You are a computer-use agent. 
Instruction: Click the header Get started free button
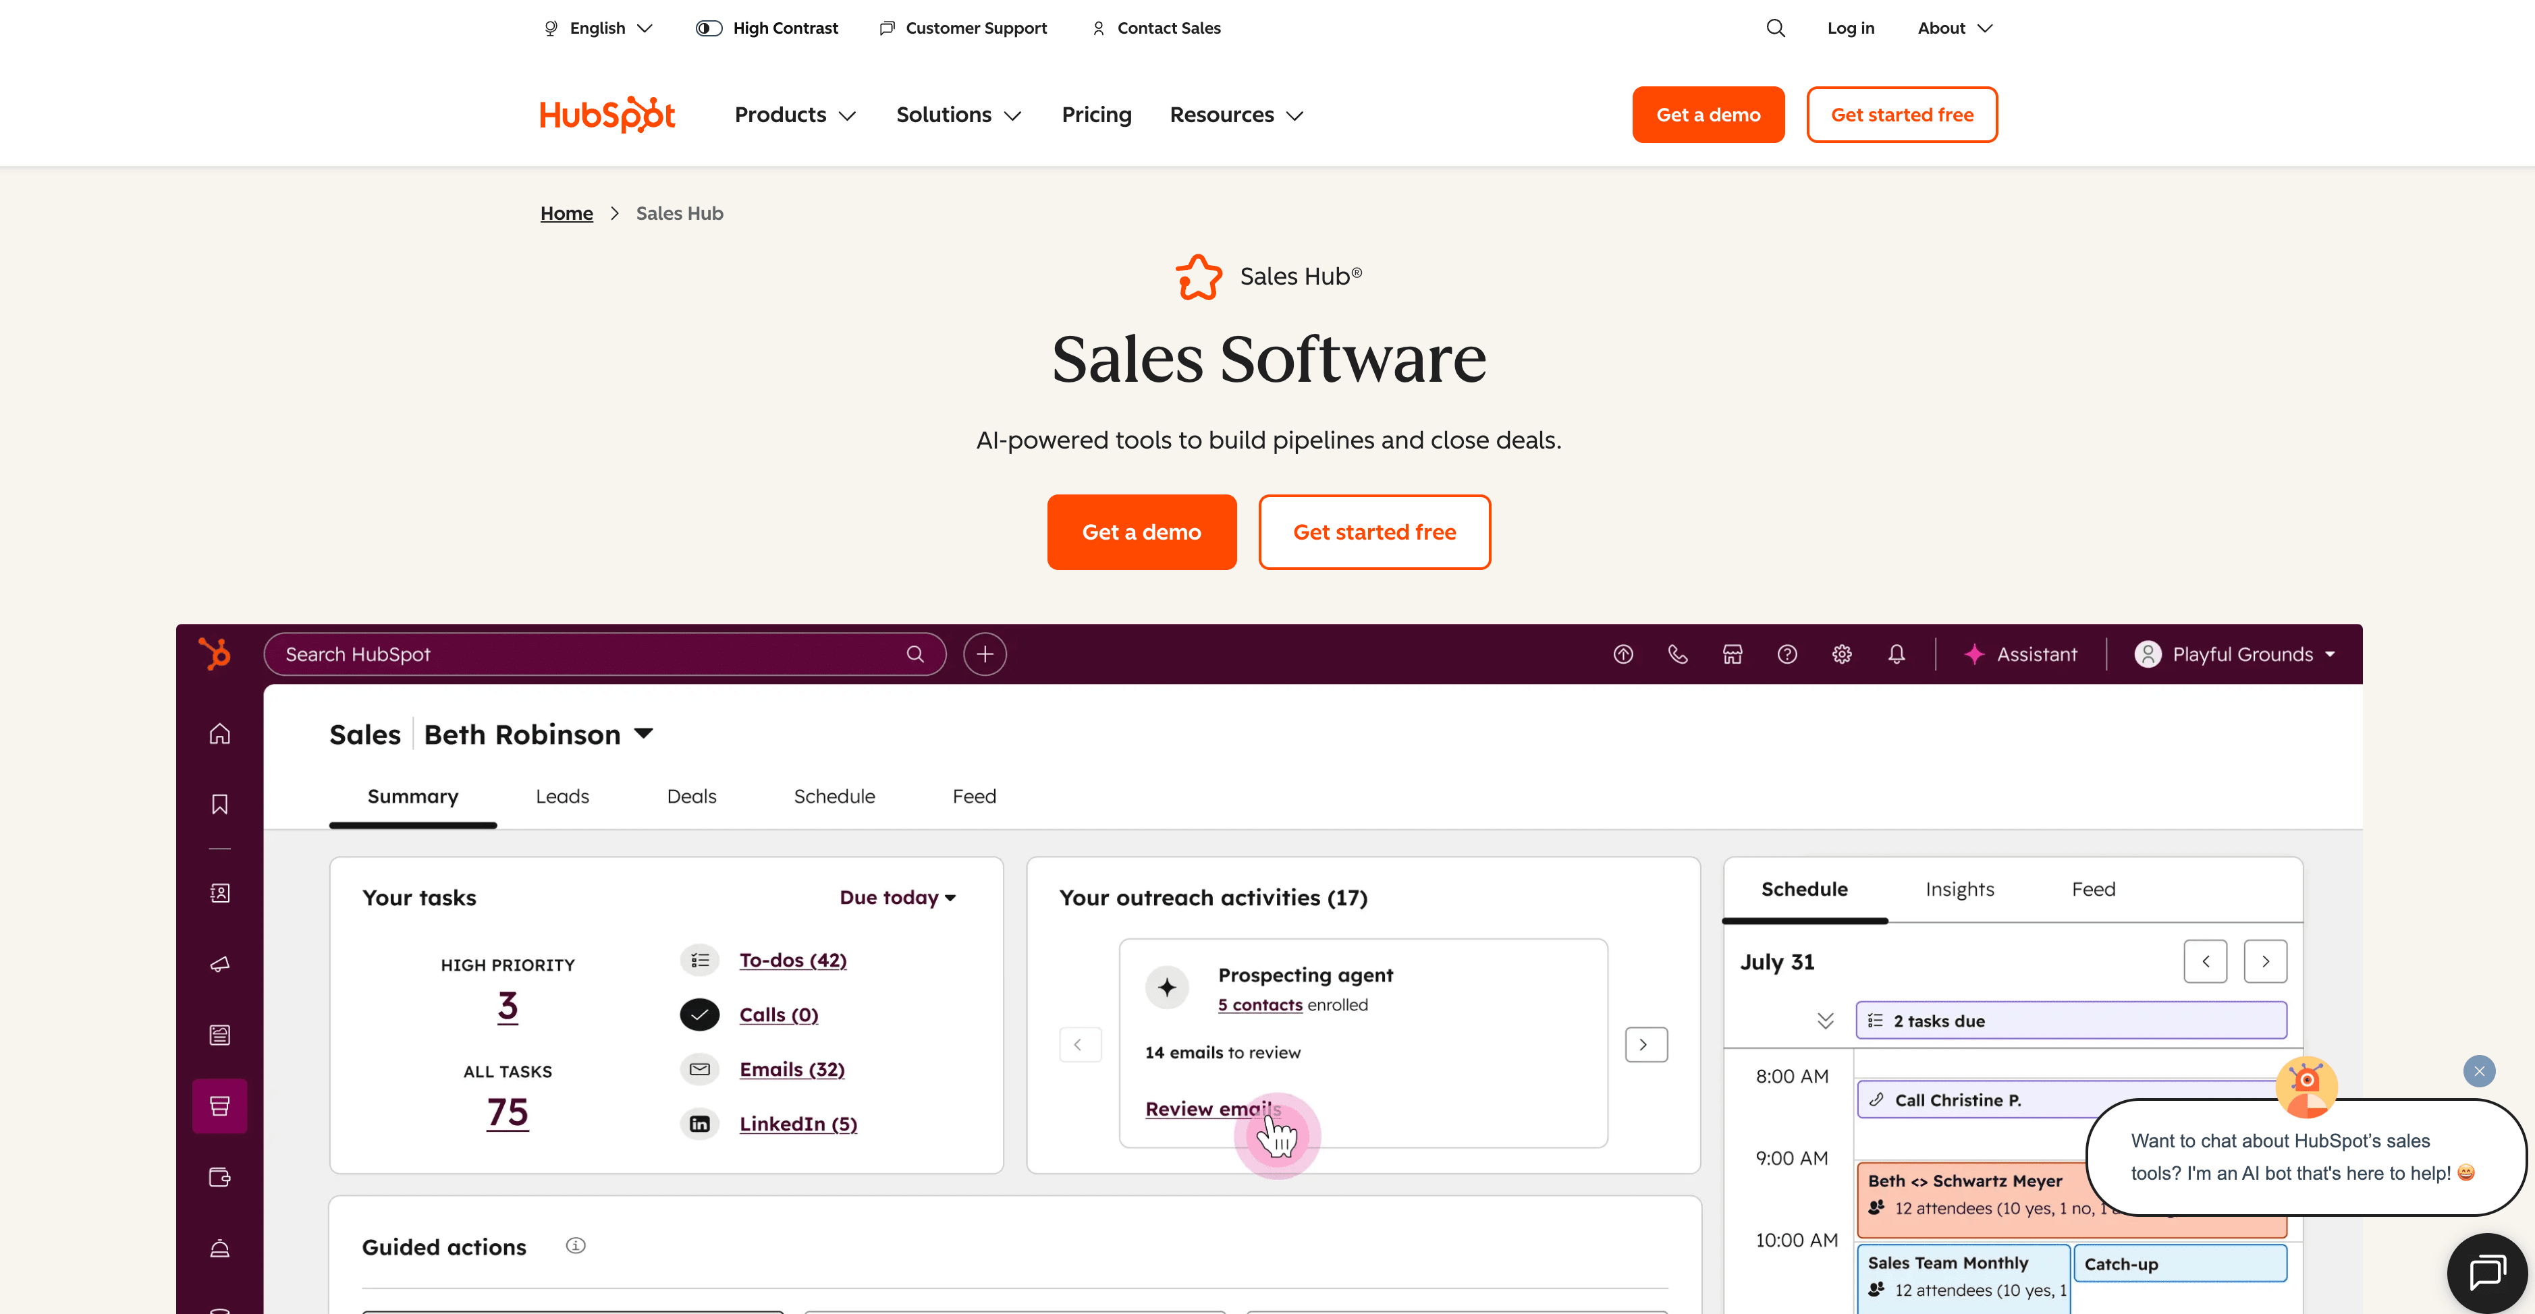click(x=1901, y=115)
